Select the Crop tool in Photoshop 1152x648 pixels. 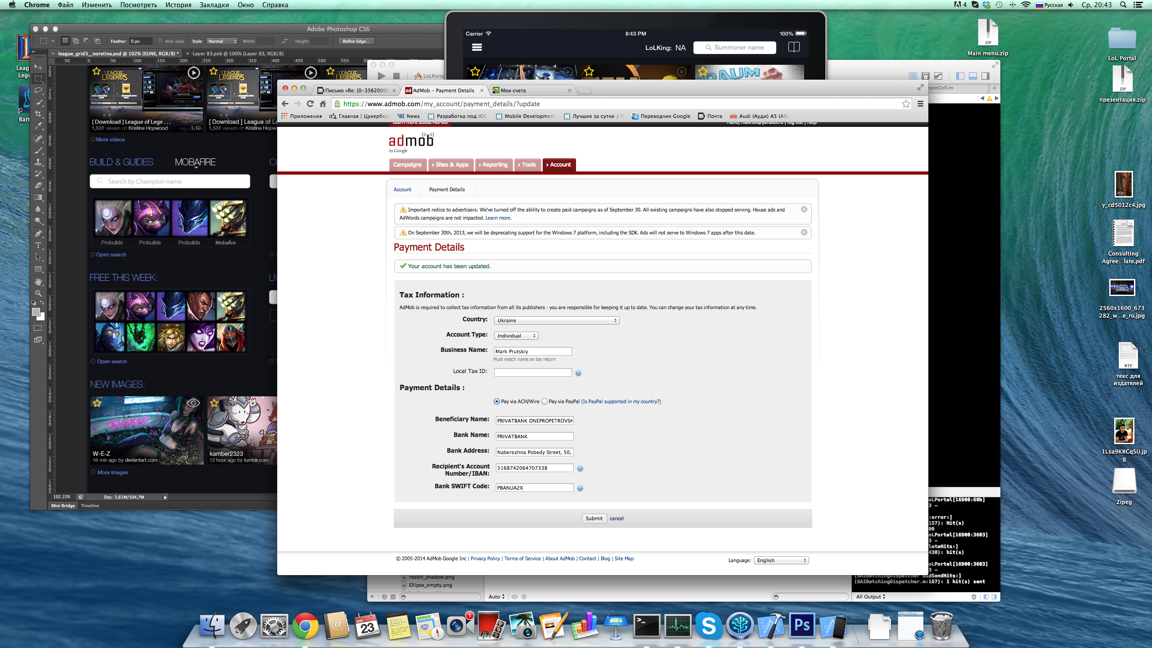click(38, 114)
